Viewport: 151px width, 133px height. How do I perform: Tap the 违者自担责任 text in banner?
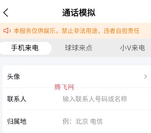pos(122,31)
